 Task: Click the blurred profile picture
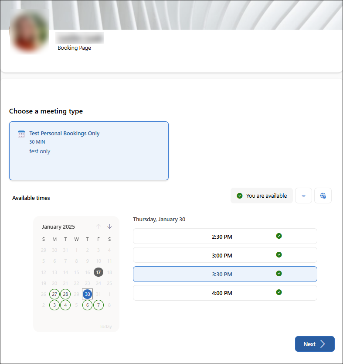29,30
